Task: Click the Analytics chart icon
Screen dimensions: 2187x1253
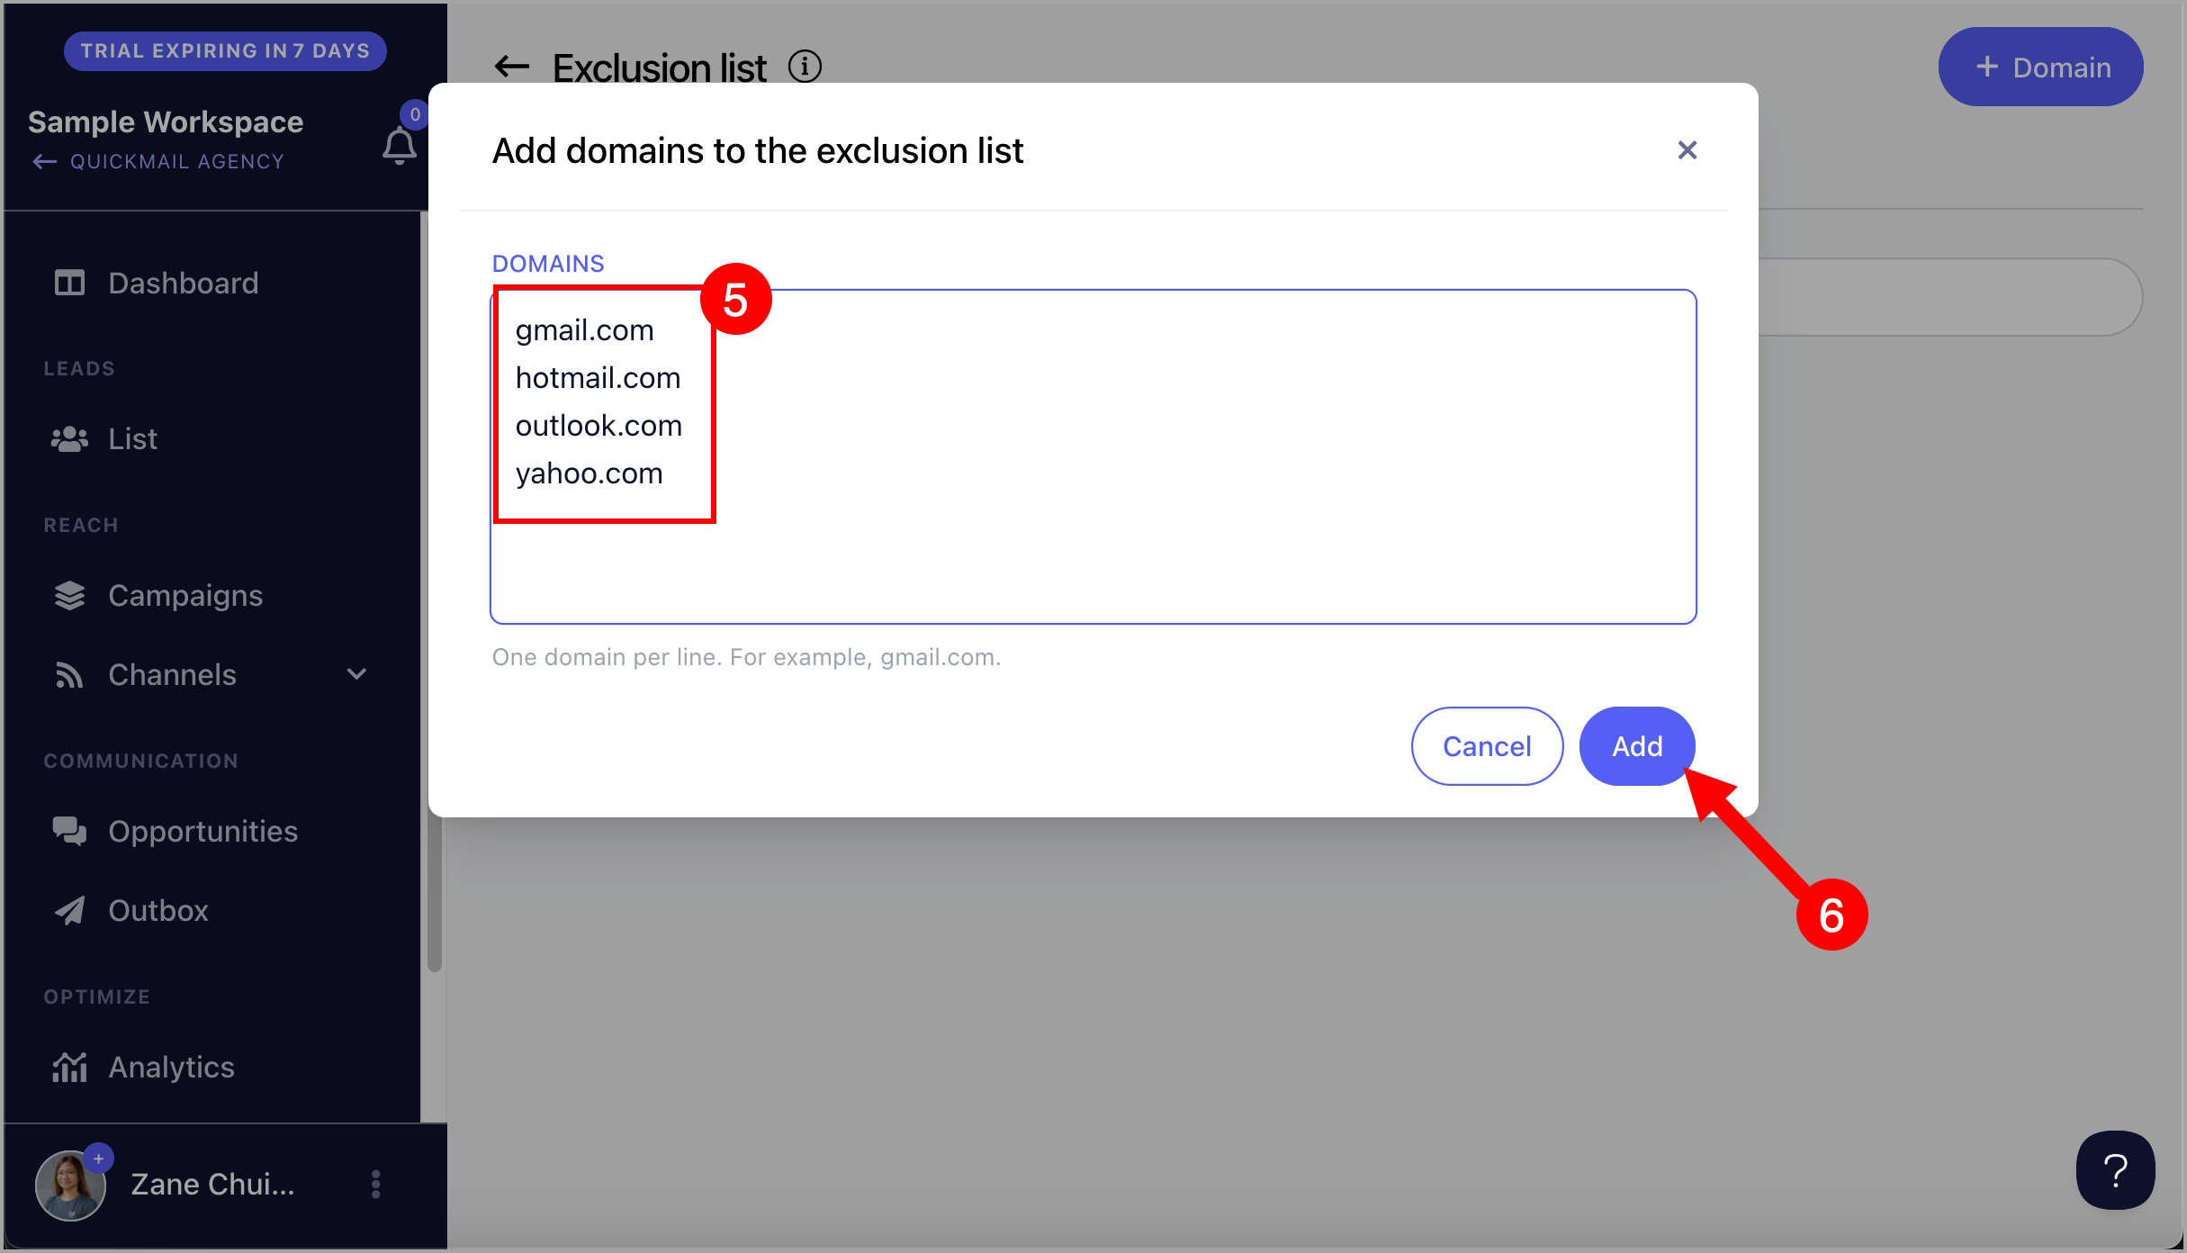Action: click(x=69, y=1068)
